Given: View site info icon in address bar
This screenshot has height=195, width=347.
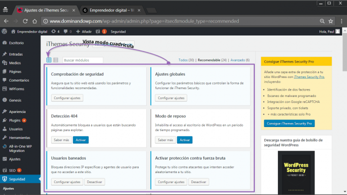Looking at the screenshot, I should [46, 21].
